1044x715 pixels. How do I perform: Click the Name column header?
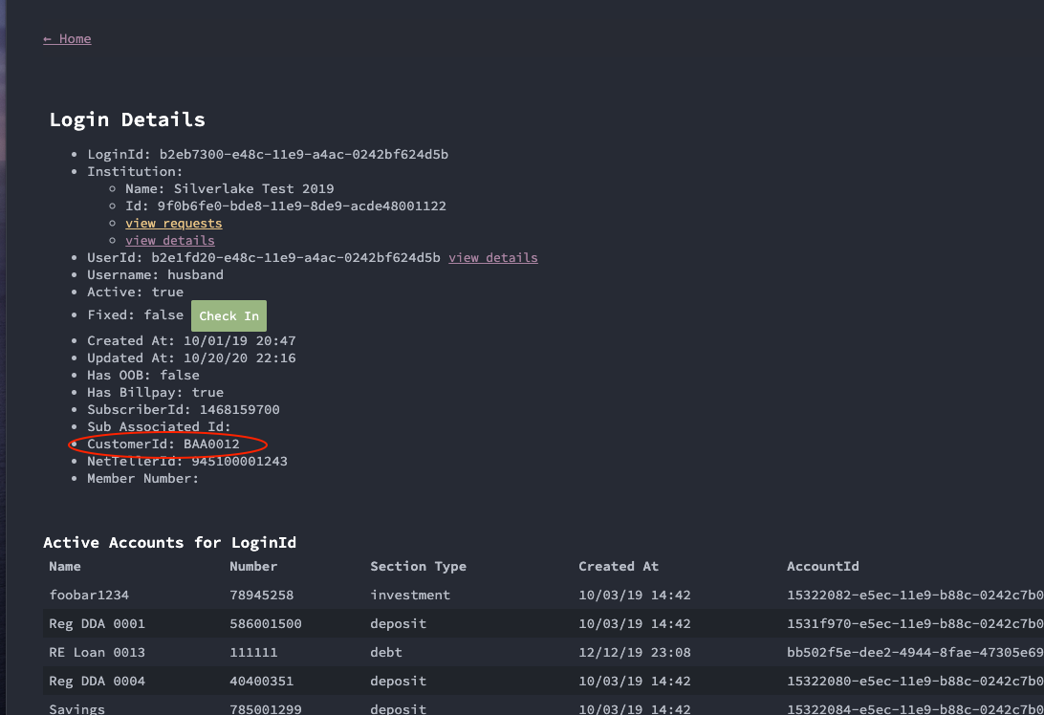[65, 567]
